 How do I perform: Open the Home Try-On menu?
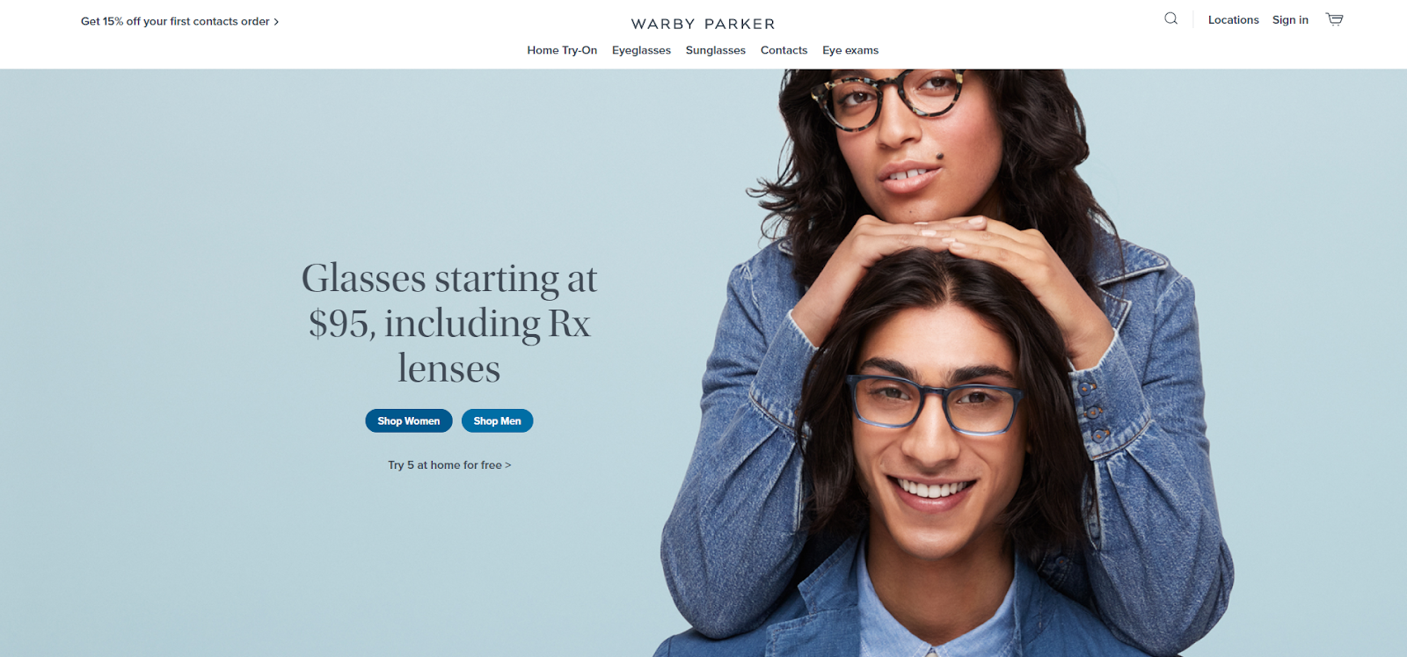(x=562, y=50)
